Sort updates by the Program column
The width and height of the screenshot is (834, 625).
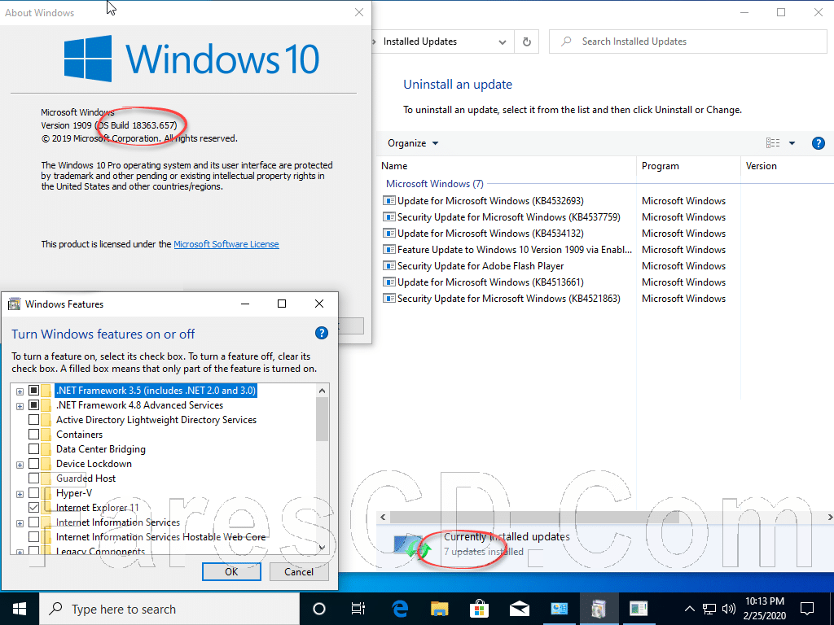(687, 166)
